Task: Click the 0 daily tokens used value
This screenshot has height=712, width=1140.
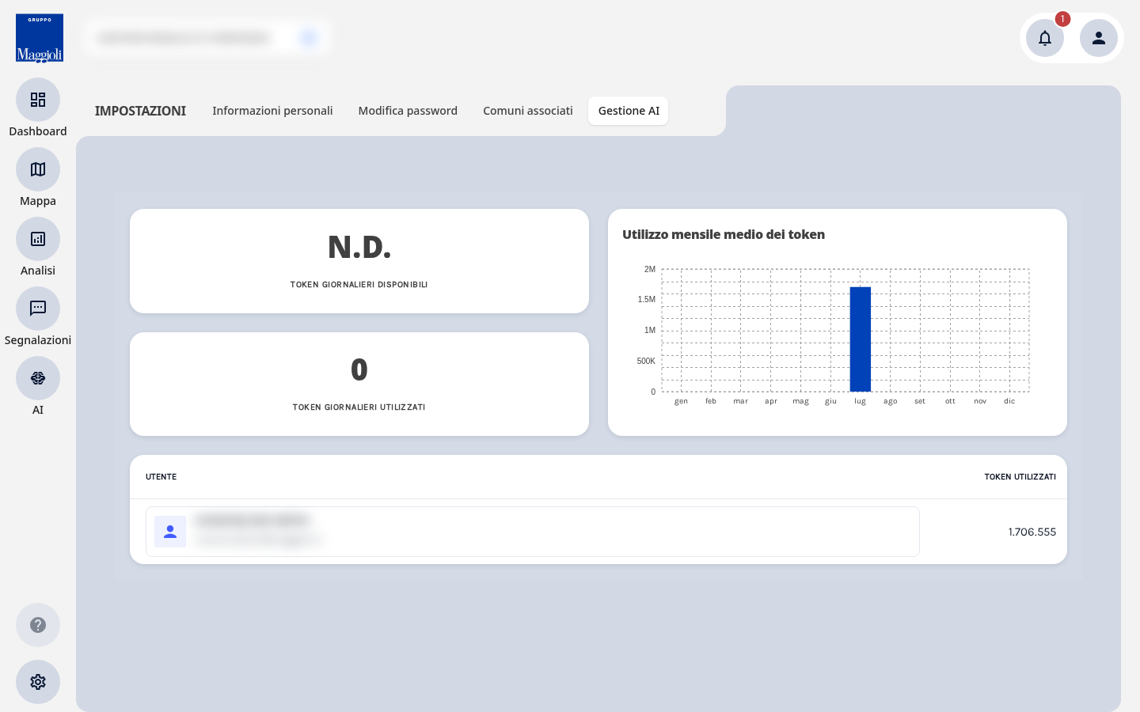Action: [359, 369]
